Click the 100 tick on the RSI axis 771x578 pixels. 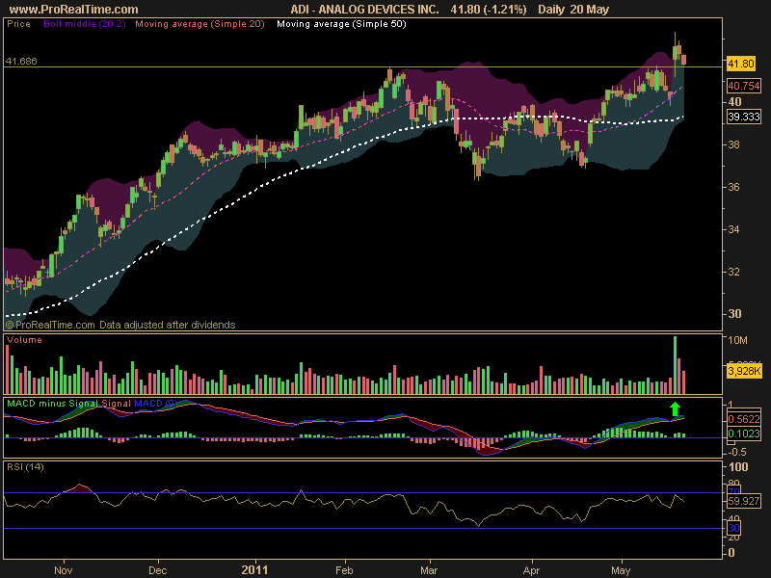coord(738,467)
